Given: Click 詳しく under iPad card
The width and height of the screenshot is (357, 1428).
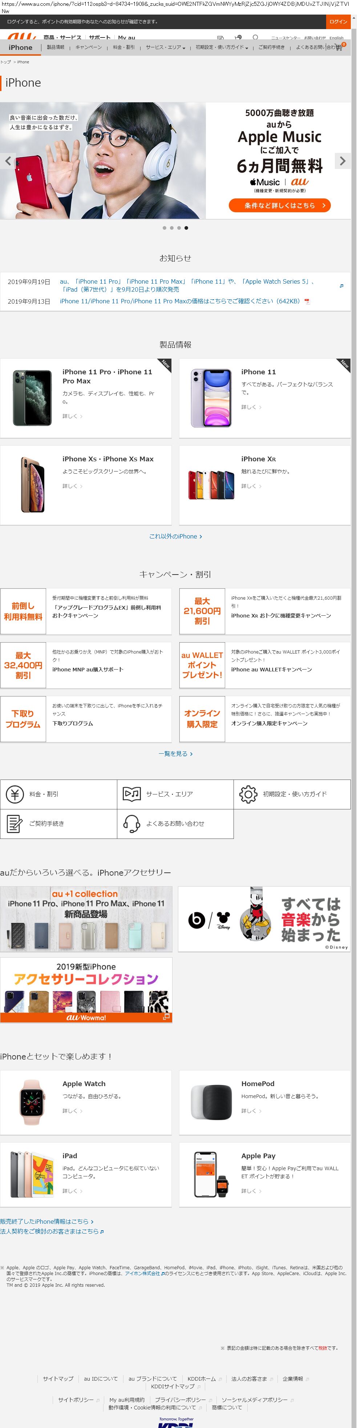Looking at the screenshot, I should (72, 1191).
